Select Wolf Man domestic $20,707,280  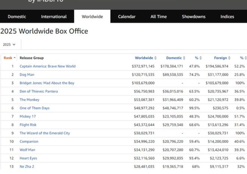pos(173,150)
